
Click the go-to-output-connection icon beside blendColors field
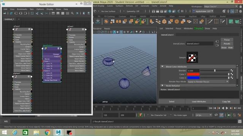(x=217, y=45)
